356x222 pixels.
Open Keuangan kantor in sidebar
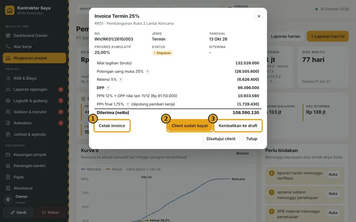(x=35, y=166)
